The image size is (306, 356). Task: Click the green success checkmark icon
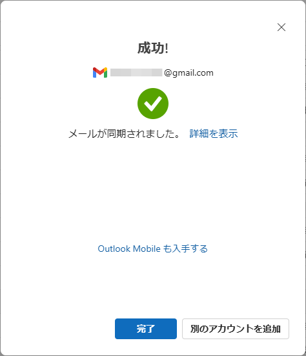153,104
